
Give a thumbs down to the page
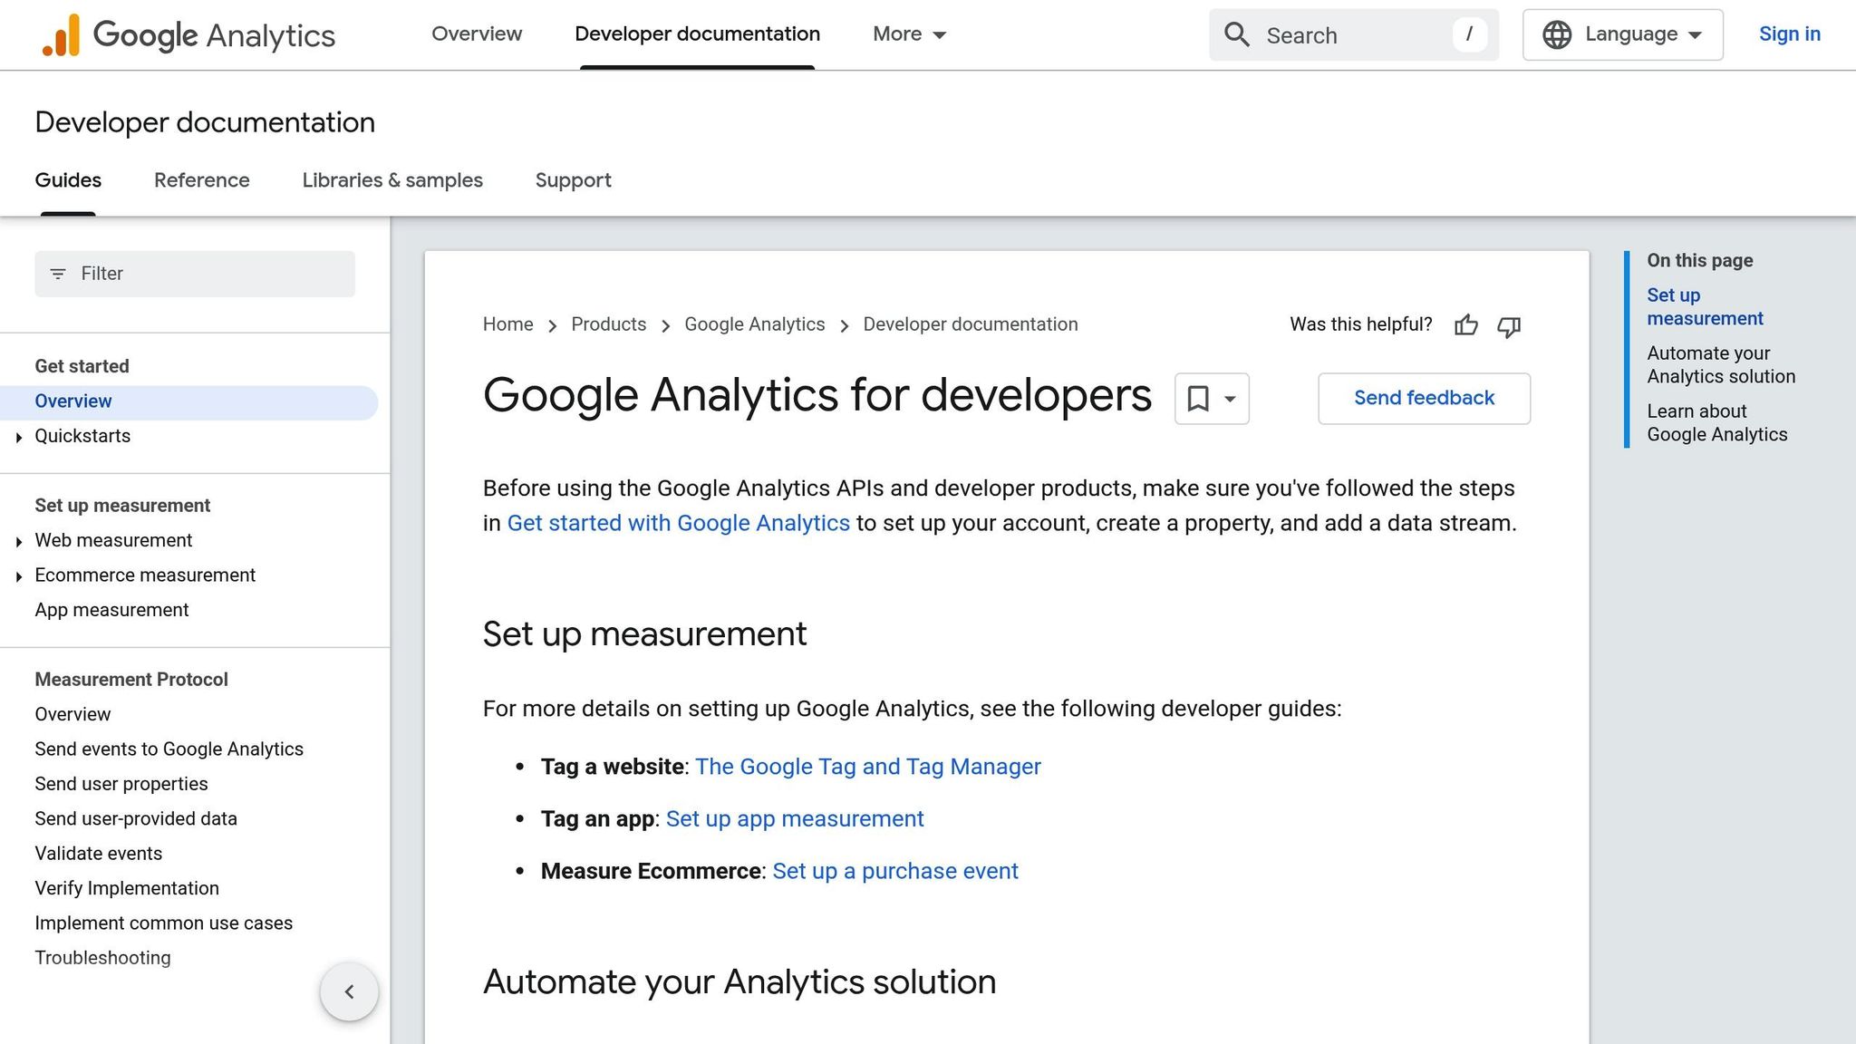(1508, 327)
